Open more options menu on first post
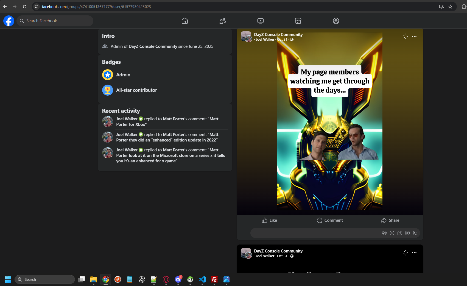The height and width of the screenshot is (286, 467). click(414, 36)
